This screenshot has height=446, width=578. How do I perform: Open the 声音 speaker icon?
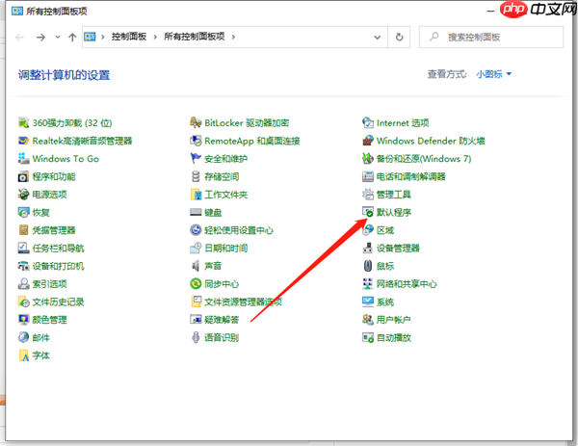[196, 266]
